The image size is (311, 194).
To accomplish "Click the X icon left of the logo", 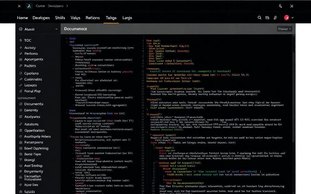I will pyautogui.click(x=19, y=6).
